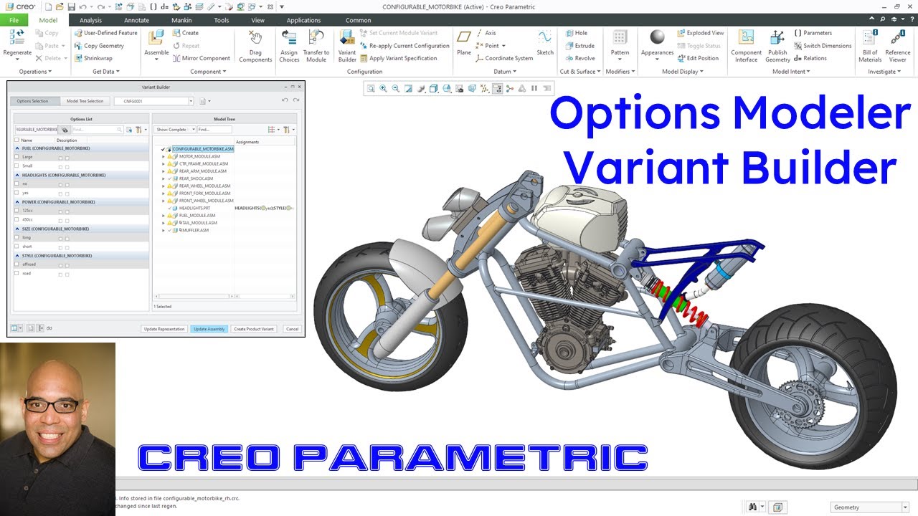
Task: Select the Hole tool
Action: coord(576,33)
